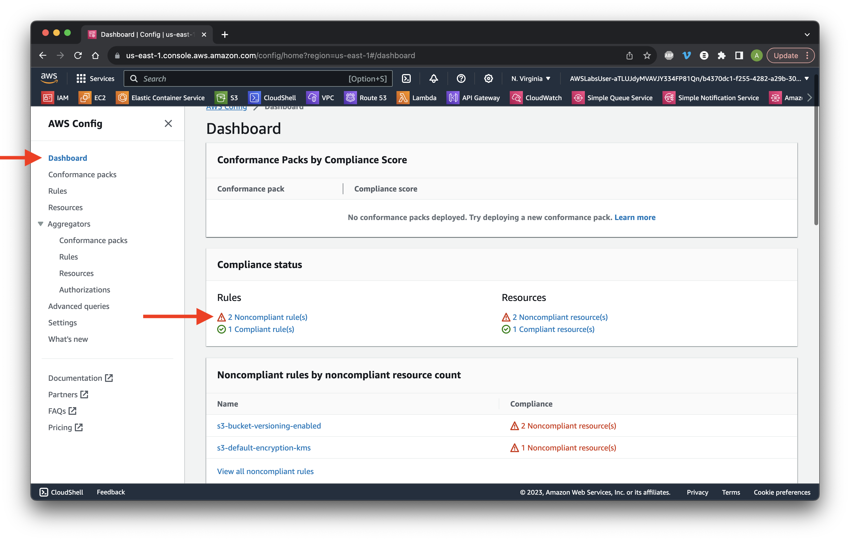Image resolution: width=850 pixels, height=541 pixels.
Task: Click Learn more about conformance packs
Action: (x=635, y=217)
